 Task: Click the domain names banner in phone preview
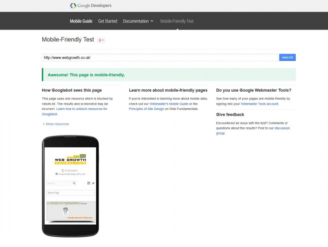point(70,211)
